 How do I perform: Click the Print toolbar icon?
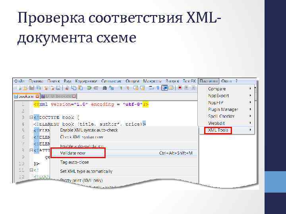point(58,88)
